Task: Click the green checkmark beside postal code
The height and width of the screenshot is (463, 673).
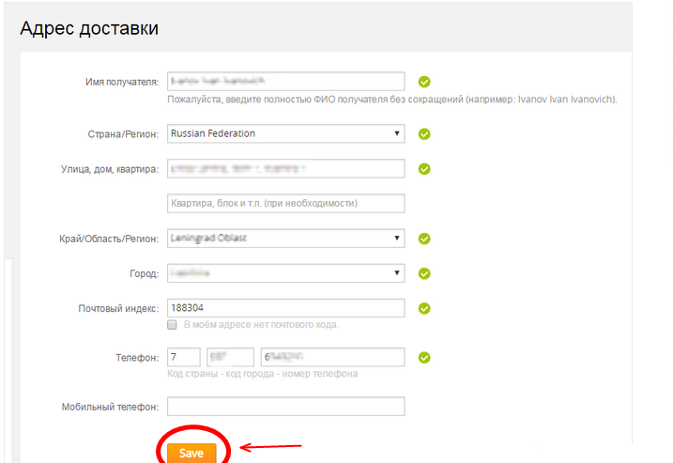Action: tap(424, 308)
